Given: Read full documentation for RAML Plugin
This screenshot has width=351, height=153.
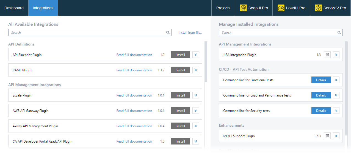Looking at the screenshot, I should pos(134,70).
